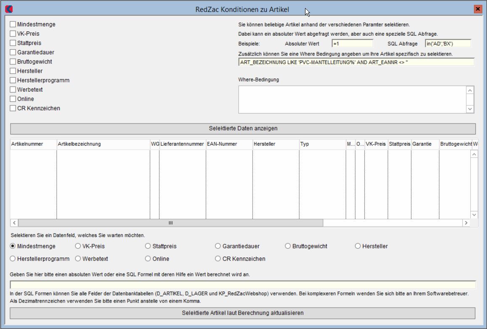Tick the VK-Preis checkbox
Screen dimensions: 487x329
[13, 34]
